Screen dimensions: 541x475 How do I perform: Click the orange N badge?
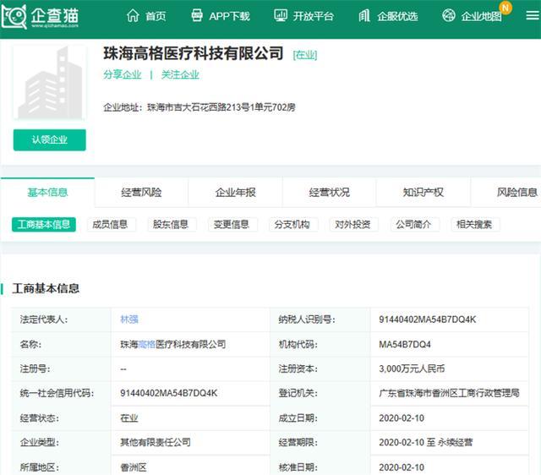(x=505, y=8)
